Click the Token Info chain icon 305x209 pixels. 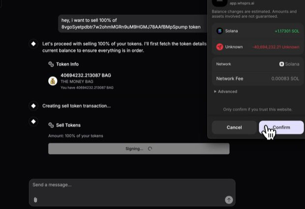tap(51, 64)
